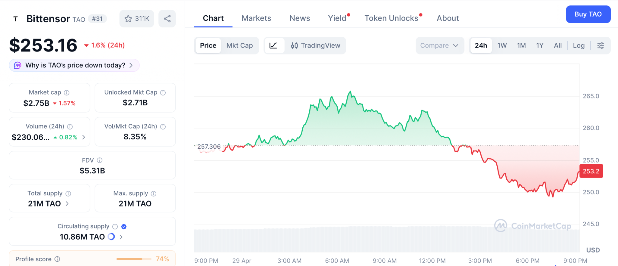Expand Volume (24h) details chevron

[84, 137]
